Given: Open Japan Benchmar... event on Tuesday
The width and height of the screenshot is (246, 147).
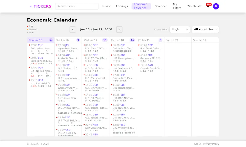Looking at the screenshot, I should pos(68,48).
